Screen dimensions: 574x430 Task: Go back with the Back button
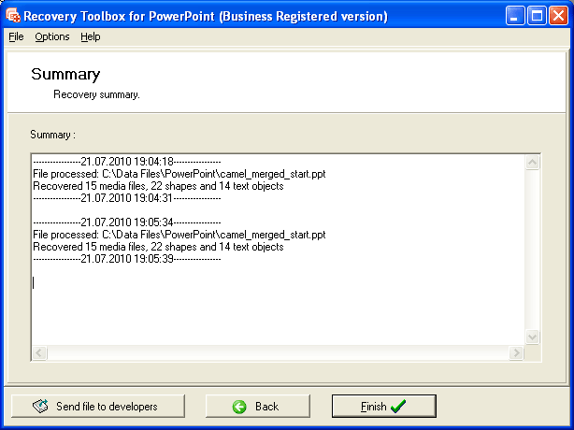258,407
